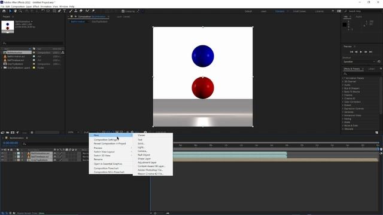
Task: Select the Puppet Pin tool
Action: [93, 11]
